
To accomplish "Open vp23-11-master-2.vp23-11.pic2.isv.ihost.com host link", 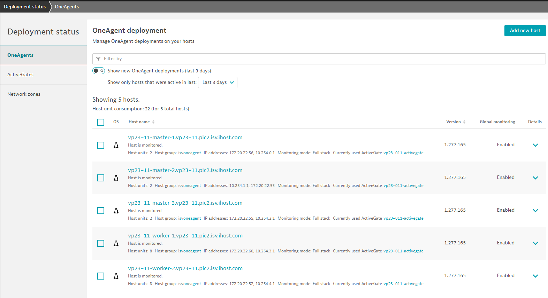I will tap(185, 170).
